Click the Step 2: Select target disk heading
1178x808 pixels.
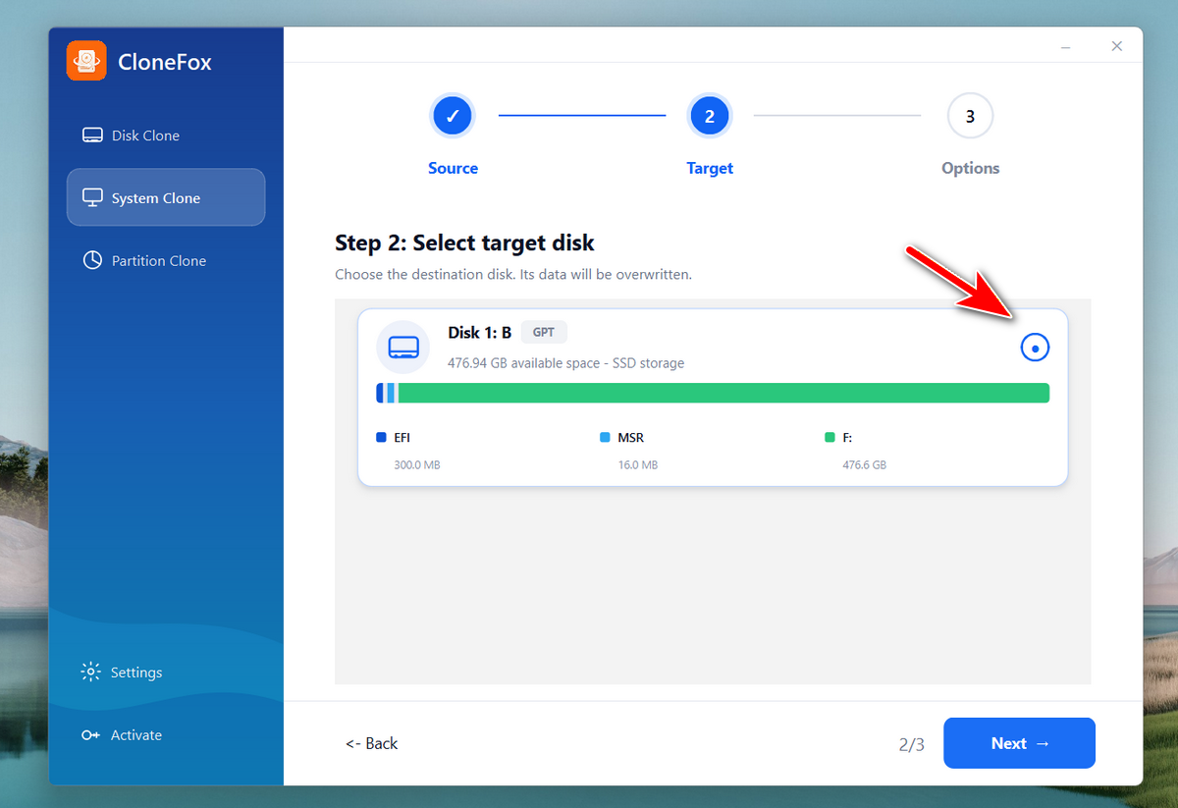coord(464,242)
